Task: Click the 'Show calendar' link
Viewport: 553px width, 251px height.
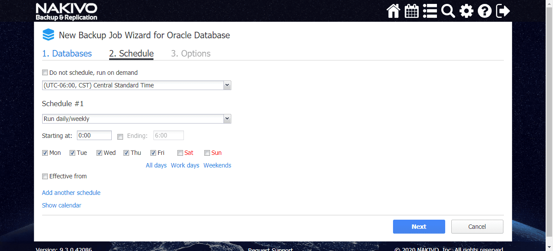Action: (61, 205)
